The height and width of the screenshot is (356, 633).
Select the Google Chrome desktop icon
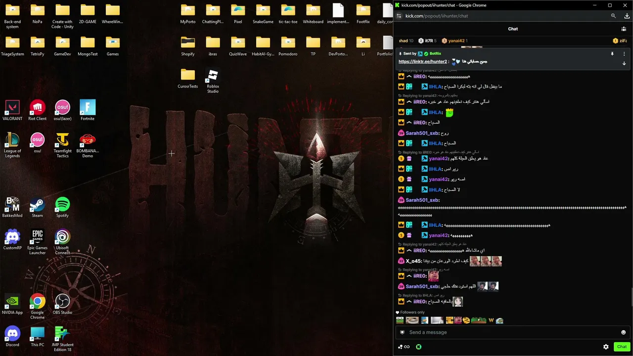pos(38,307)
